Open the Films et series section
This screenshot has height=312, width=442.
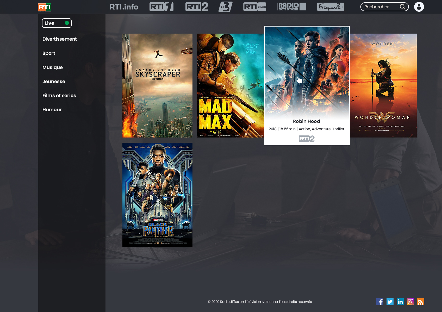coord(59,96)
